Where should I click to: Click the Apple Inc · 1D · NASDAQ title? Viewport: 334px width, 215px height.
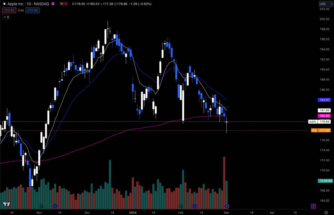click(29, 4)
